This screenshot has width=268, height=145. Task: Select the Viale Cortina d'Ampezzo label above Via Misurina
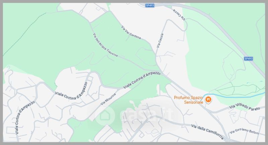142,80
